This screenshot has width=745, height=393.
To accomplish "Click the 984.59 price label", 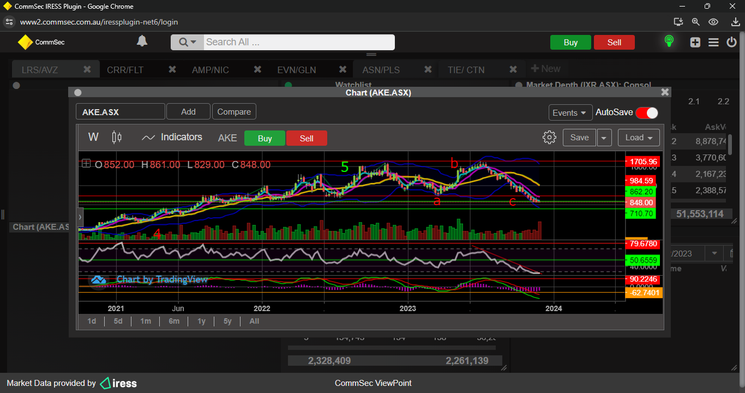I will [641, 181].
